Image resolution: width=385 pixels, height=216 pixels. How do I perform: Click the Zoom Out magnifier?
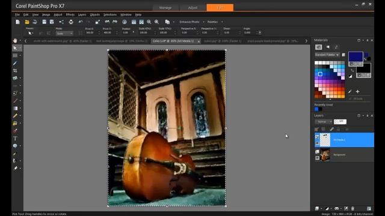click(149, 22)
